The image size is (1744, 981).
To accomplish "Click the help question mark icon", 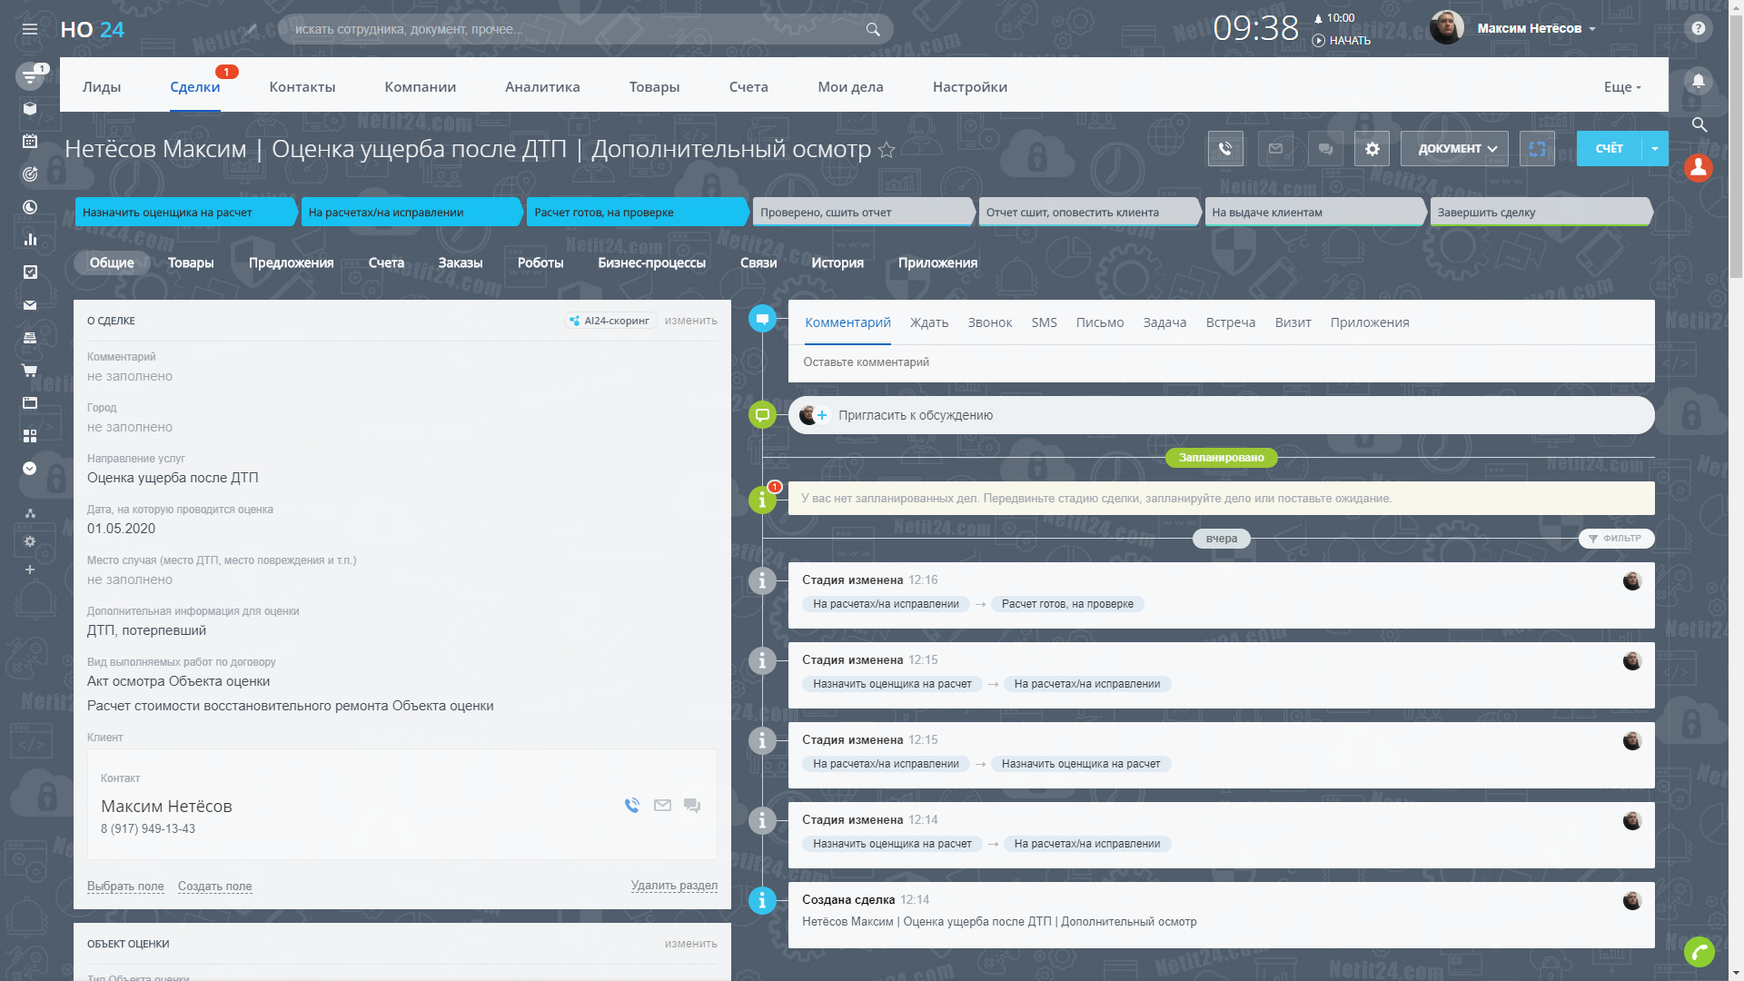I will [1698, 28].
